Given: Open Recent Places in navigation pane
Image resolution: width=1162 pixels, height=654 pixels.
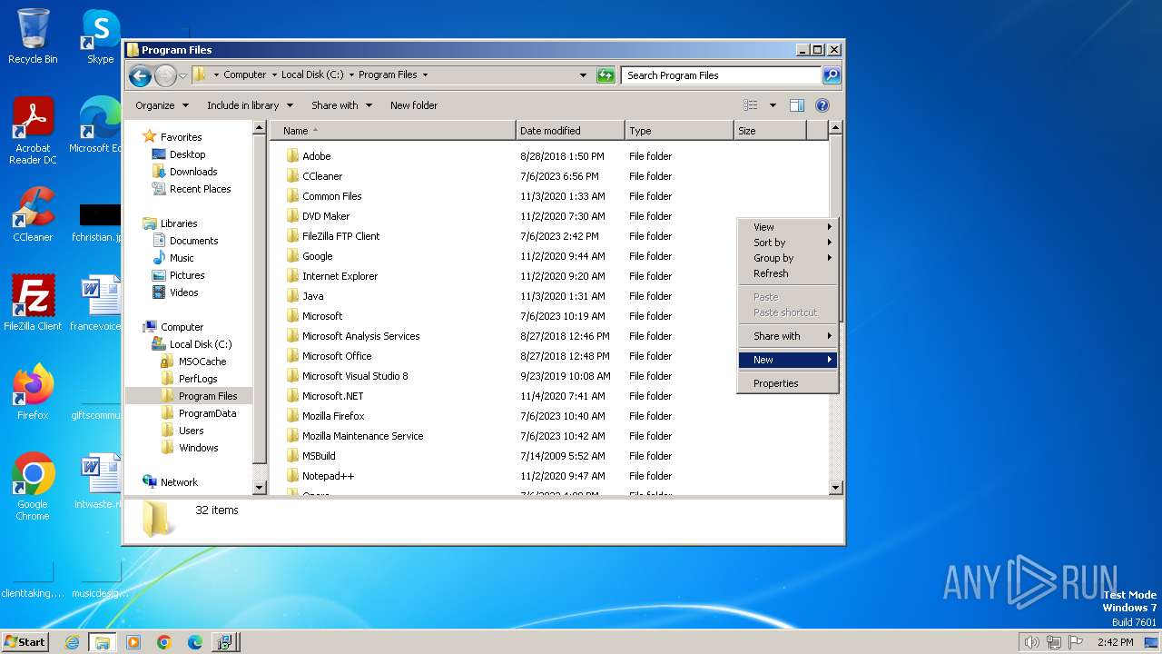Looking at the screenshot, I should click(x=200, y=189).
